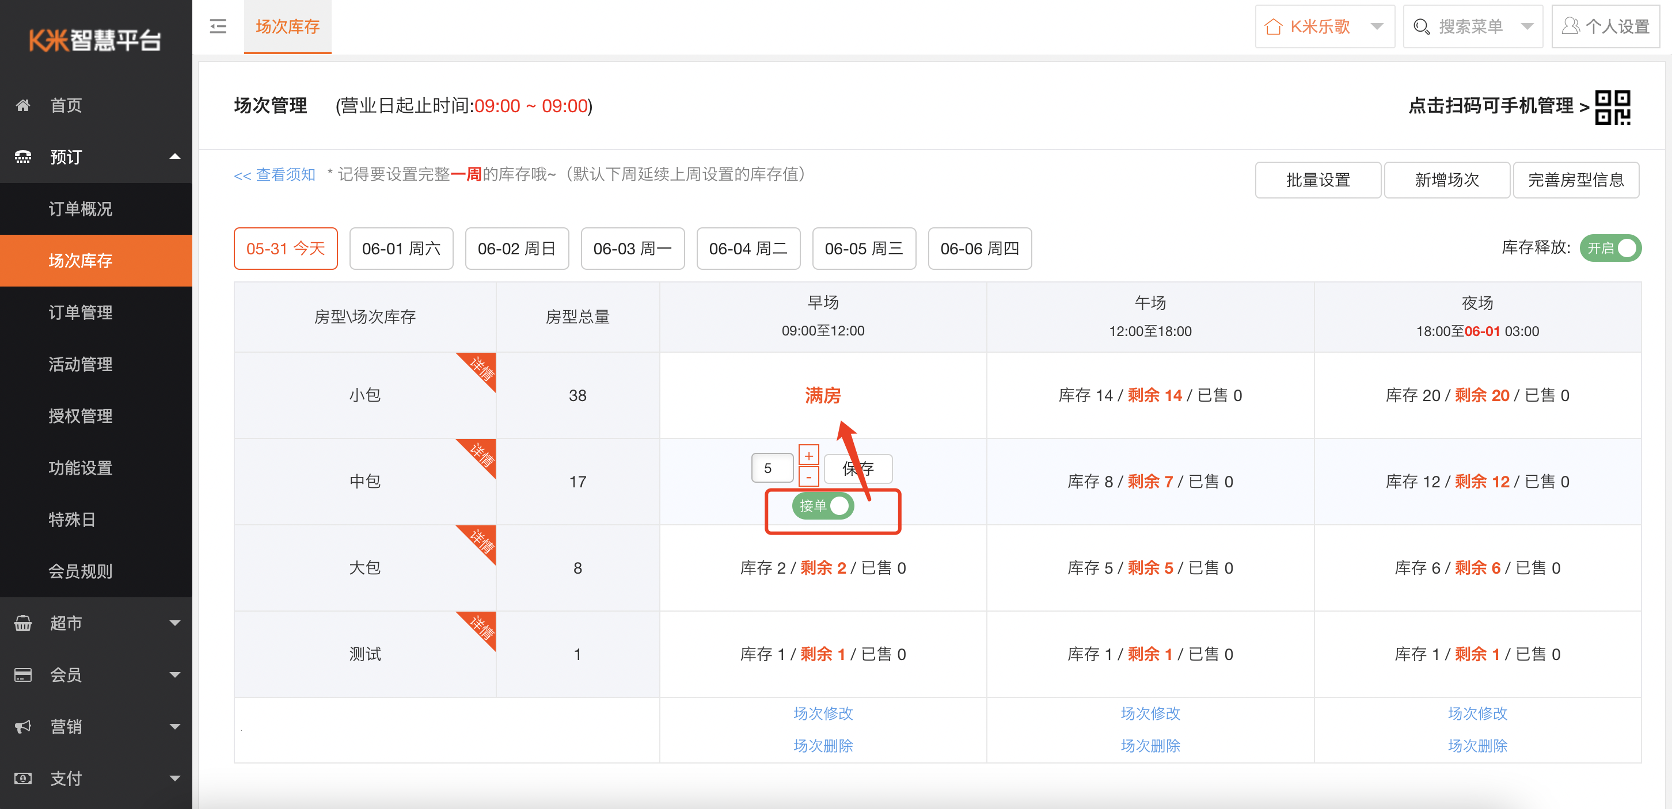Open 订单概况 in the sidebar
This screenshot has width=1672, height=809.
click(x=96, y=209)
